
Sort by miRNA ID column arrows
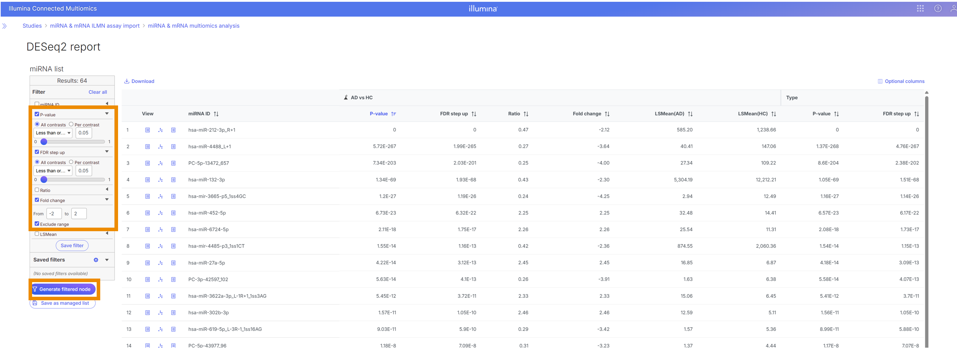(216, 114)
